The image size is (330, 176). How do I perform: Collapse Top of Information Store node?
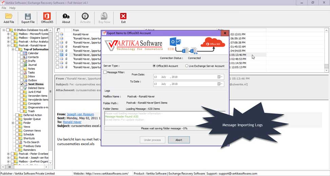[13, 49]
